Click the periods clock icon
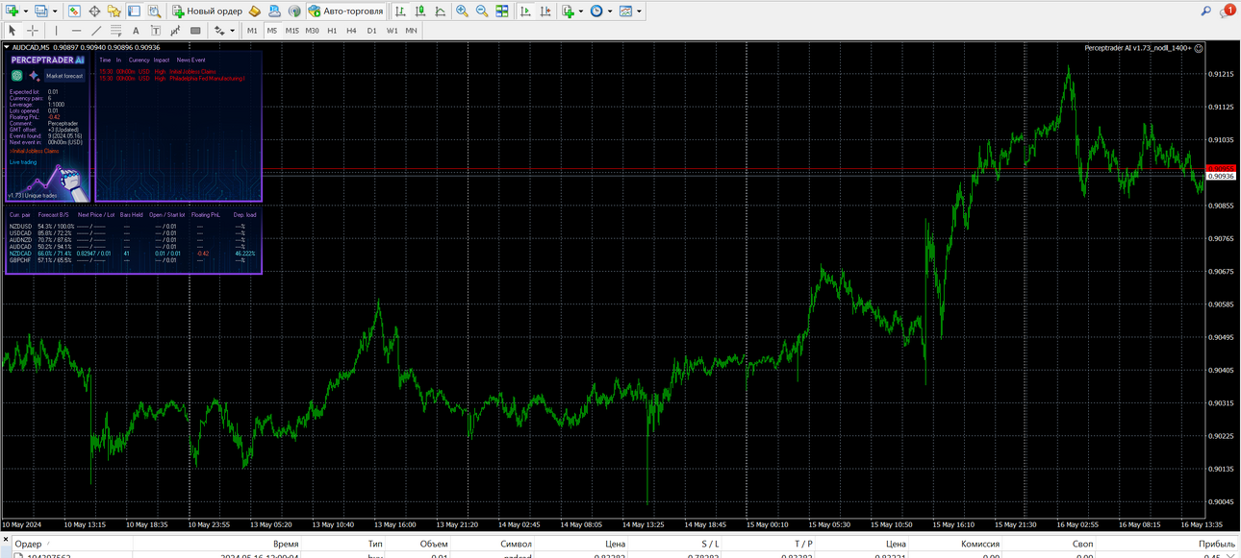Image resolution: width=1241 pixels, height=558 pixels. pyautogui.click(x=596, y=12)
